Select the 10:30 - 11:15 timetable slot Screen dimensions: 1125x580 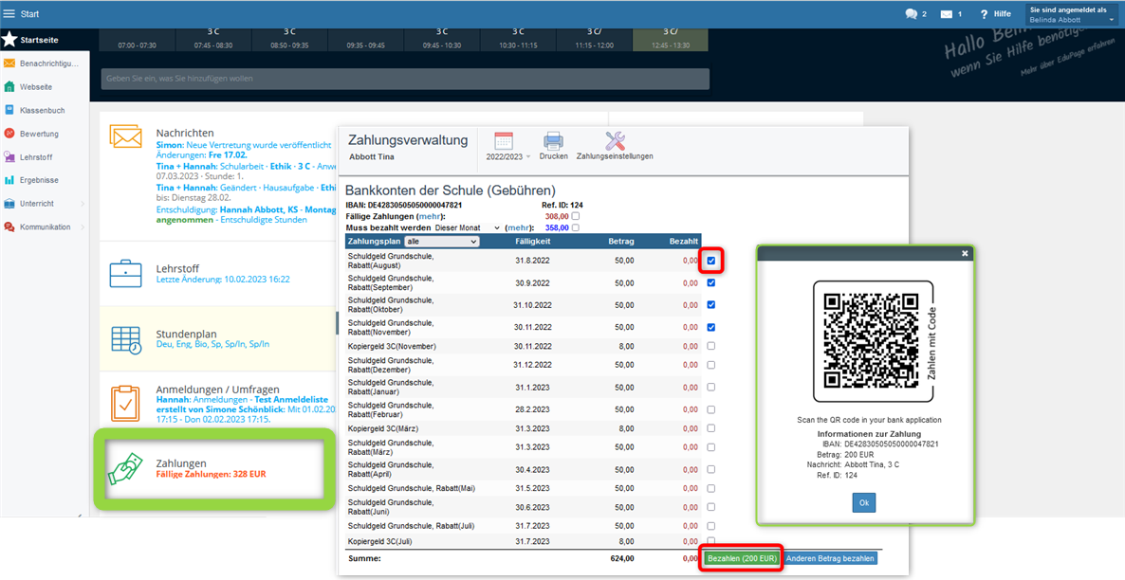click(518, 40)
